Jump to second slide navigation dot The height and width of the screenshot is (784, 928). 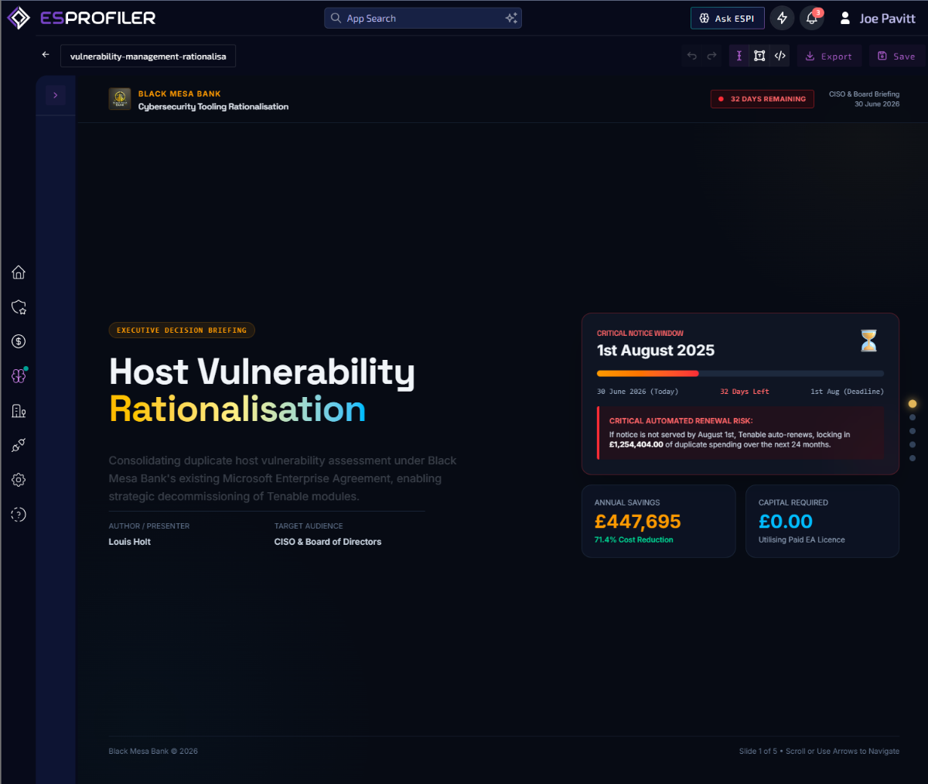point(913,417)
